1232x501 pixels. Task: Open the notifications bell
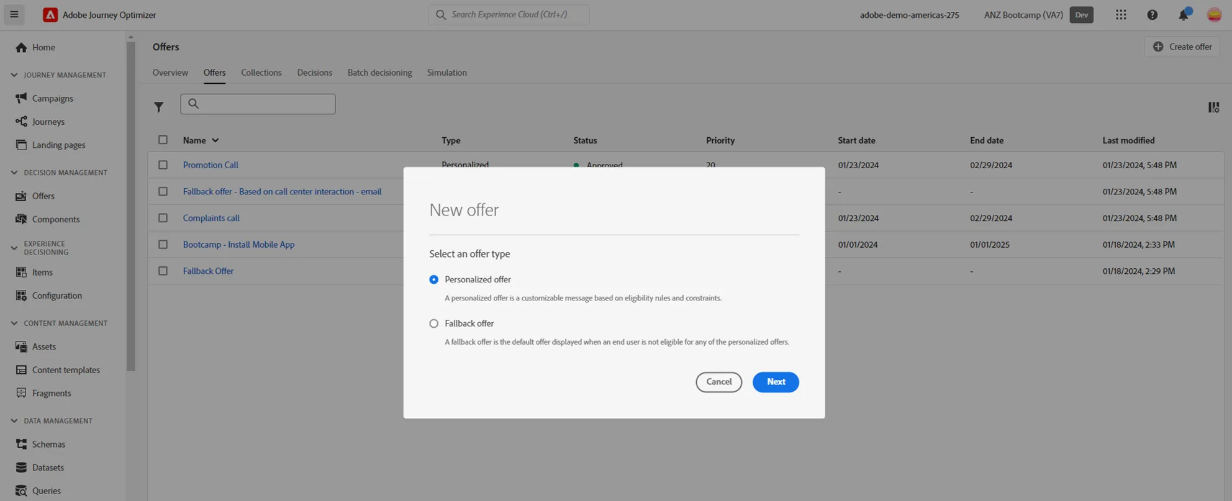(x=1184, y=14)
